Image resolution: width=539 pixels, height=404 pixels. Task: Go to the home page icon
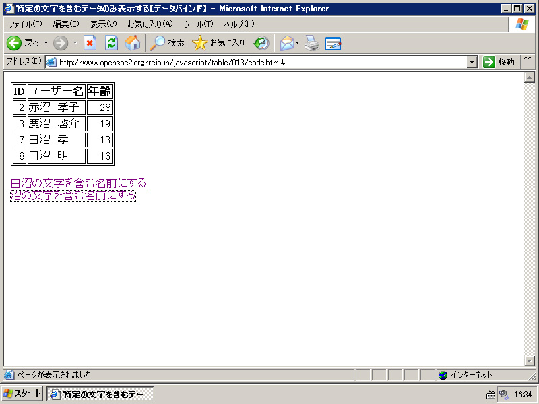(x=133, y=43)
